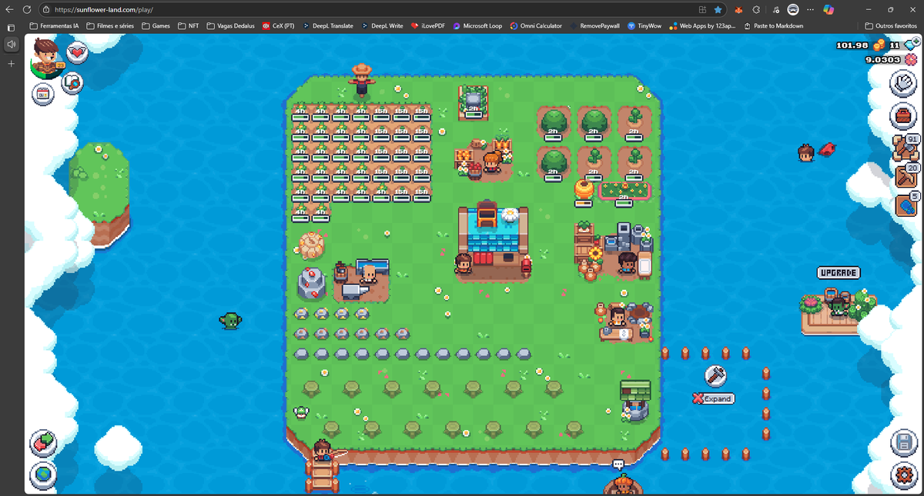The image size is (924, 496).
Task: Click the hammer icon above Expand
Action: click(715, 375)
